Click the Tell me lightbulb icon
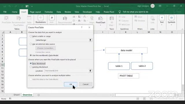The image size is (185, 104). pyautogui.click(x=119, y=12)
